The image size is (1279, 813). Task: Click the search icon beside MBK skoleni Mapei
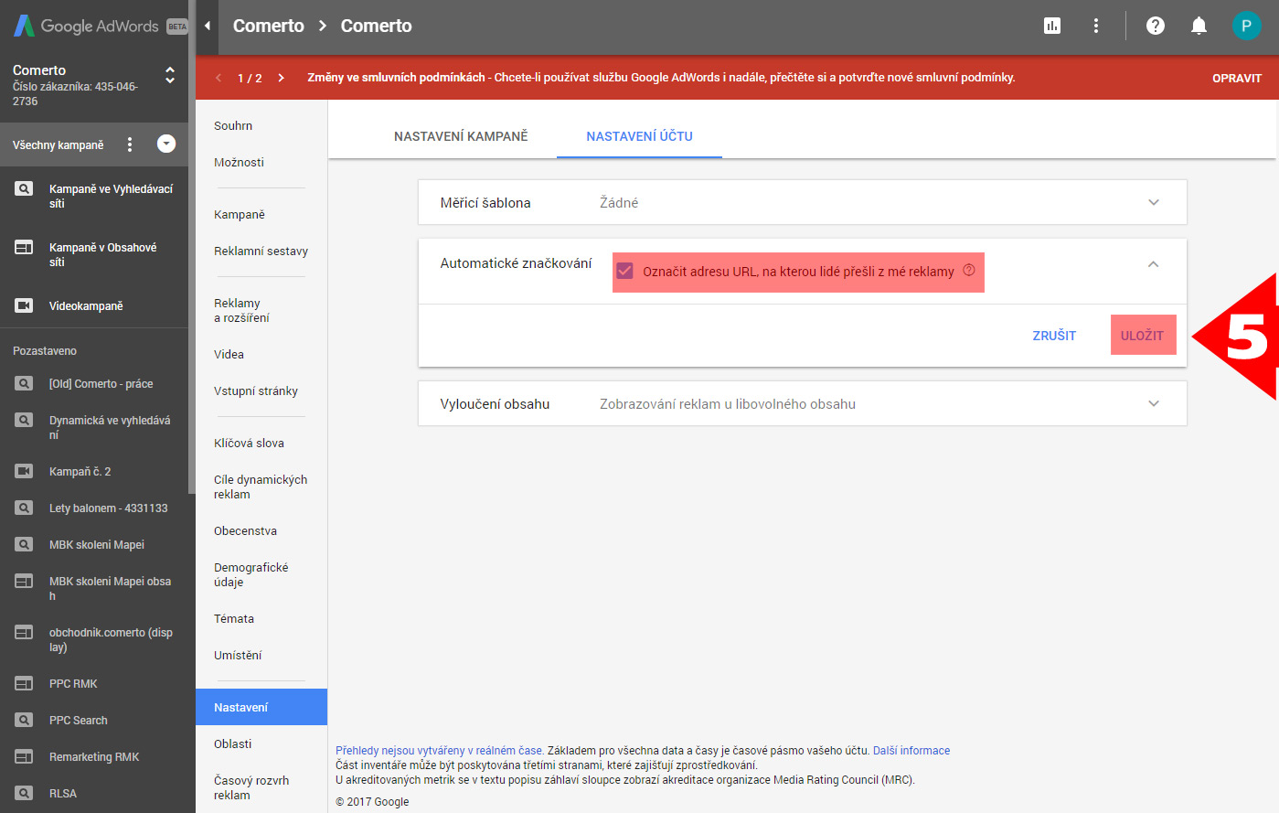click(x=24, y=544)
